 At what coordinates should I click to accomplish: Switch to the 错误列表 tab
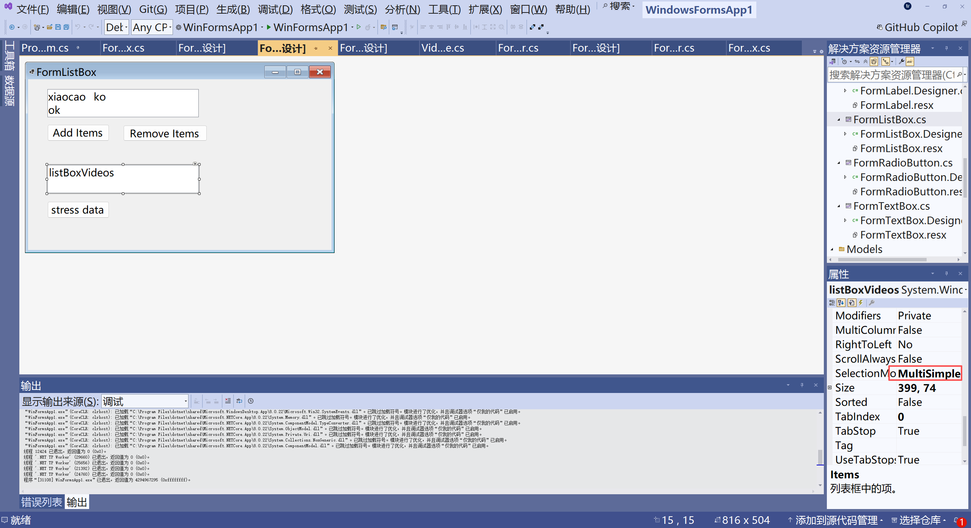[41, 502]
